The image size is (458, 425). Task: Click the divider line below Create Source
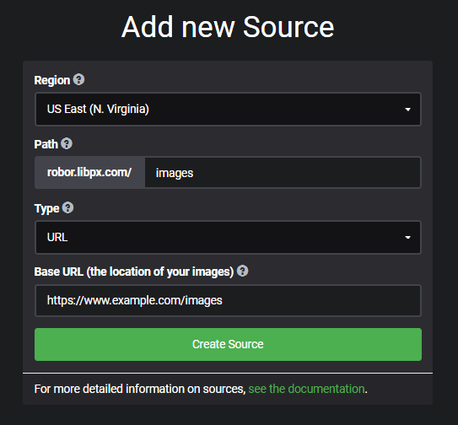point(228,373)
